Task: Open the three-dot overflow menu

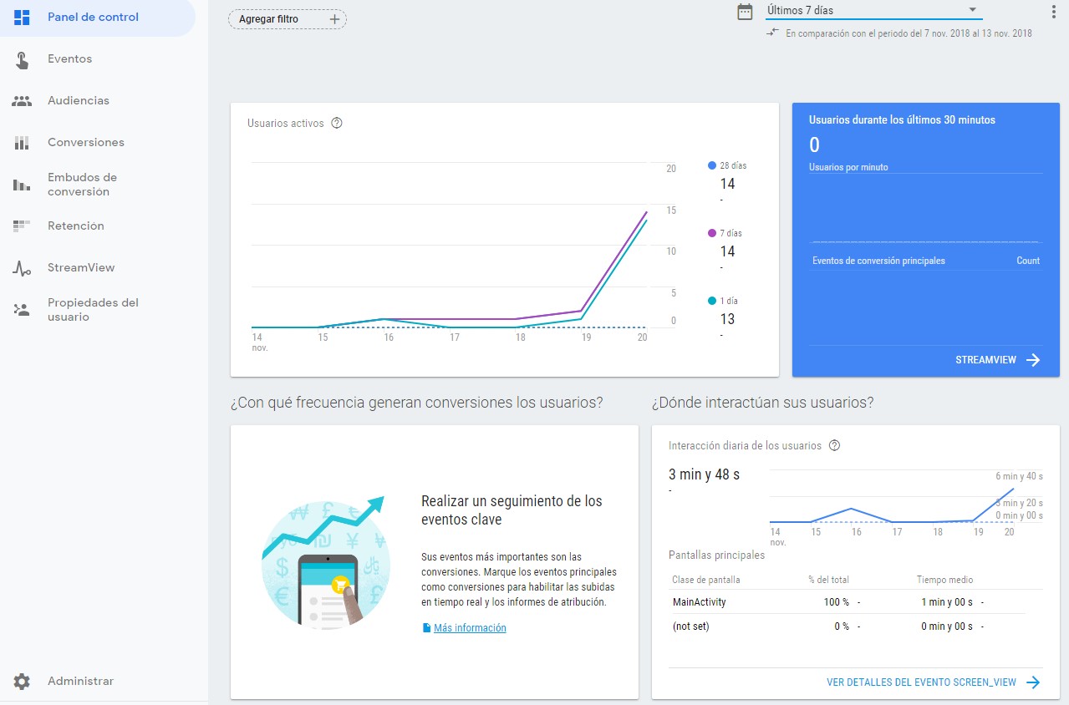Action: click(1052, 12)
